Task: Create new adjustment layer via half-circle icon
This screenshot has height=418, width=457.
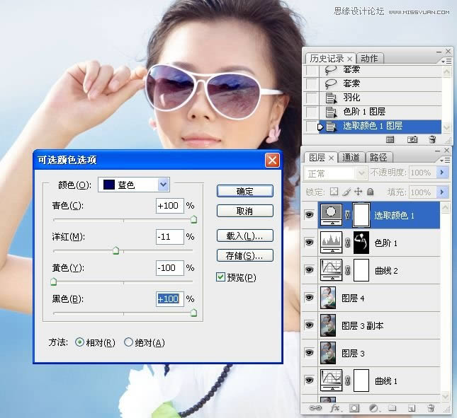Action: coord(373,408)
